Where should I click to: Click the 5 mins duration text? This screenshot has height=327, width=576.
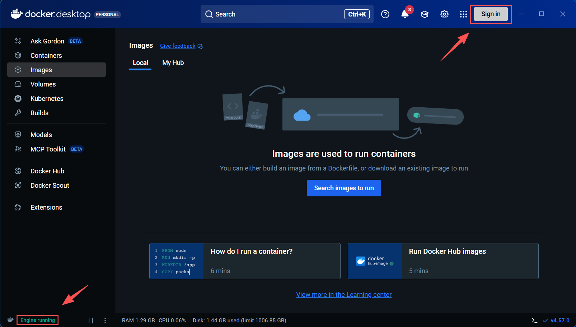[419, 271]
